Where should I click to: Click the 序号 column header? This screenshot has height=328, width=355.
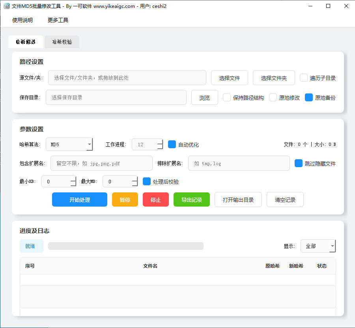pos(30,266)
